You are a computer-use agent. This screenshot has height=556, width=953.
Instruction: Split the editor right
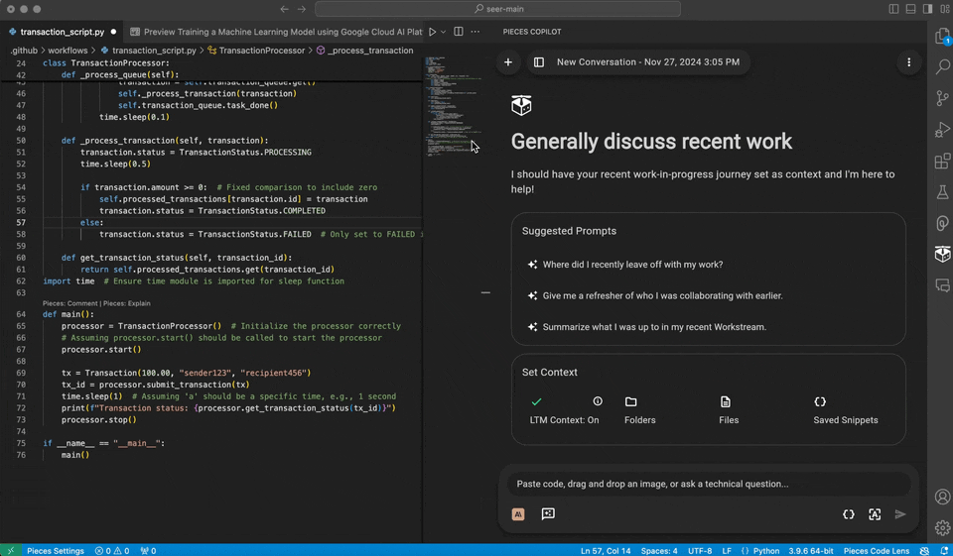coord(459,32)
